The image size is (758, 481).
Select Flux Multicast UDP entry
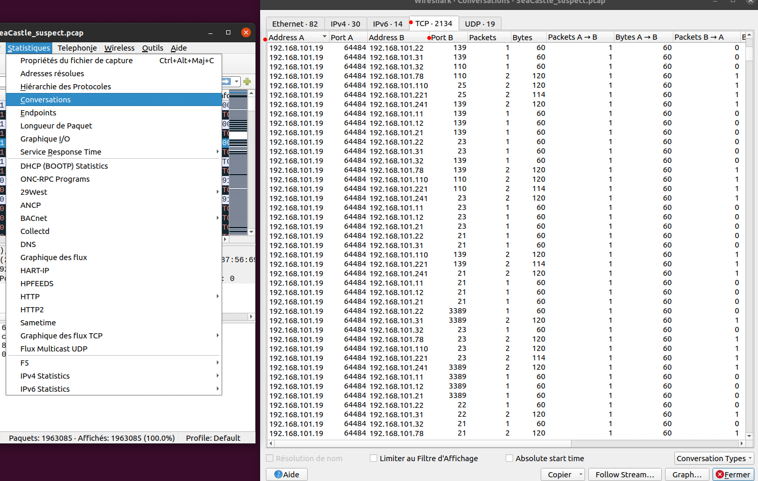click(114, 349)
